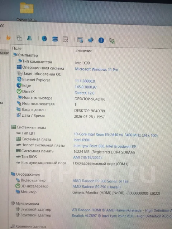
Task: Click the Edge browser row icon
Action: [19, 85]
